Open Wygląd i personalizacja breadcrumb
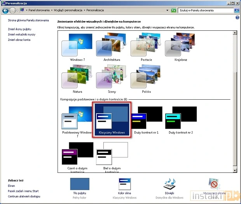241x204 pixels. point(68,10)
